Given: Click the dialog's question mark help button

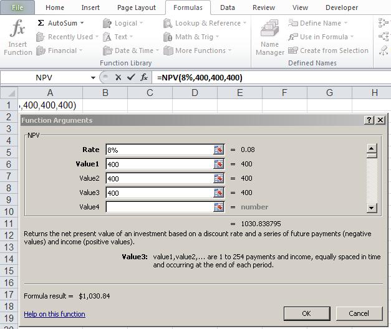Looking at the screenshot, I should [369, 120].
